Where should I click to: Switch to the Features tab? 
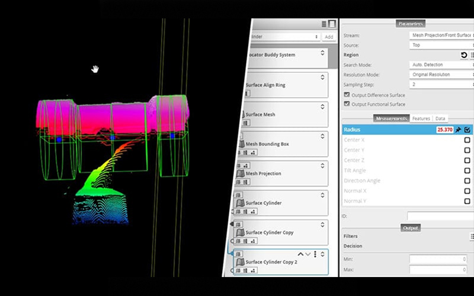tap(421, 118)
